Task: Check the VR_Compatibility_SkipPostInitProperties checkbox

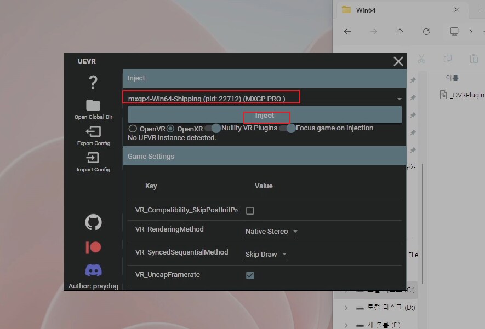Action: tap(250, 211)
